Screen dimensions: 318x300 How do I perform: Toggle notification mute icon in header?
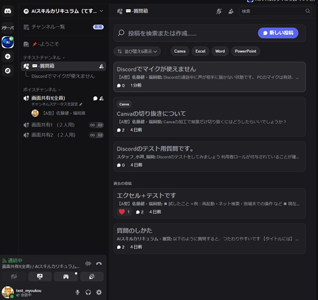219,11
